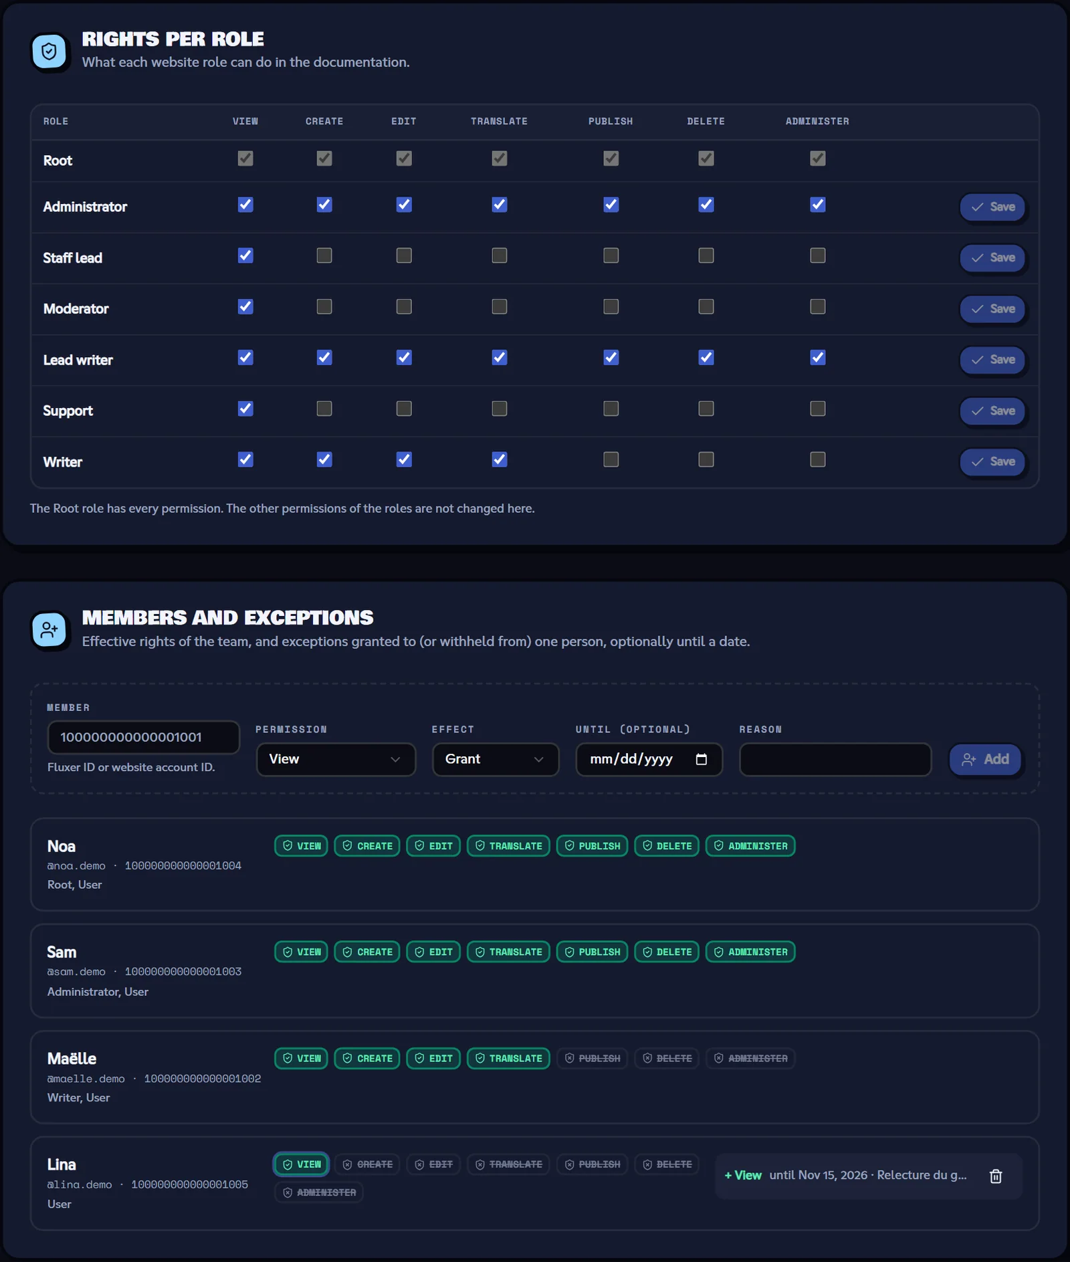The width and height of the screenshot is (1070, 1262).
Task: Click Noa's ADMINISTER permission badge
Action: [x=750, y=846]
